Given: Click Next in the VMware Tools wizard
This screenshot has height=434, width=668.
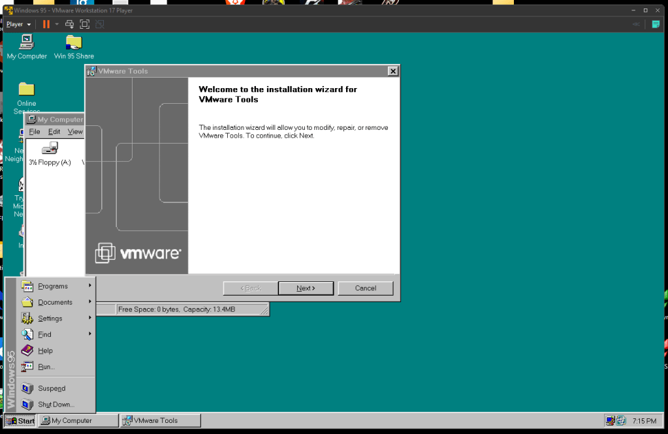Looking at the screenshot, I should [x=306, y=288].
